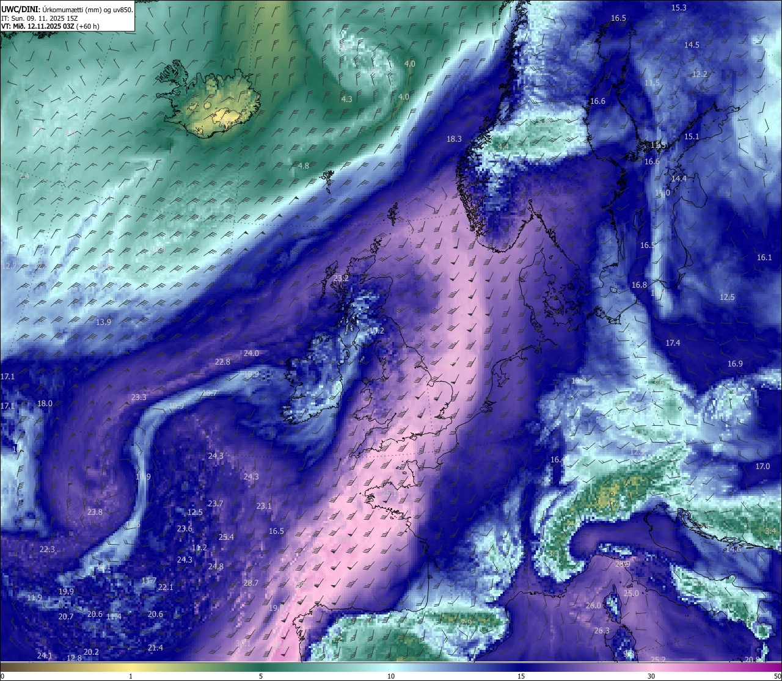This screenshot has width=782, height=681.
Task: Click the 18.0 value label
Action: coord(45,404)
